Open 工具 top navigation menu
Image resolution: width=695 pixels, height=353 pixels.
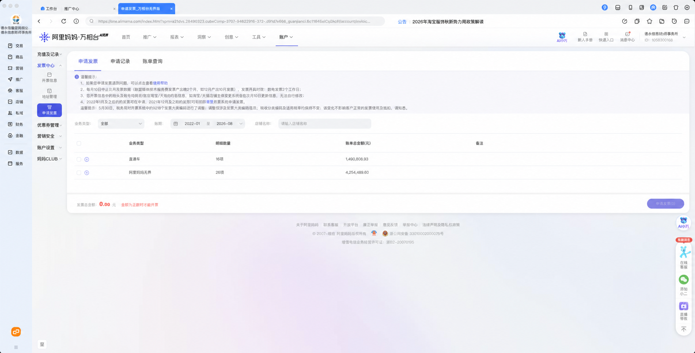point(259,37)
